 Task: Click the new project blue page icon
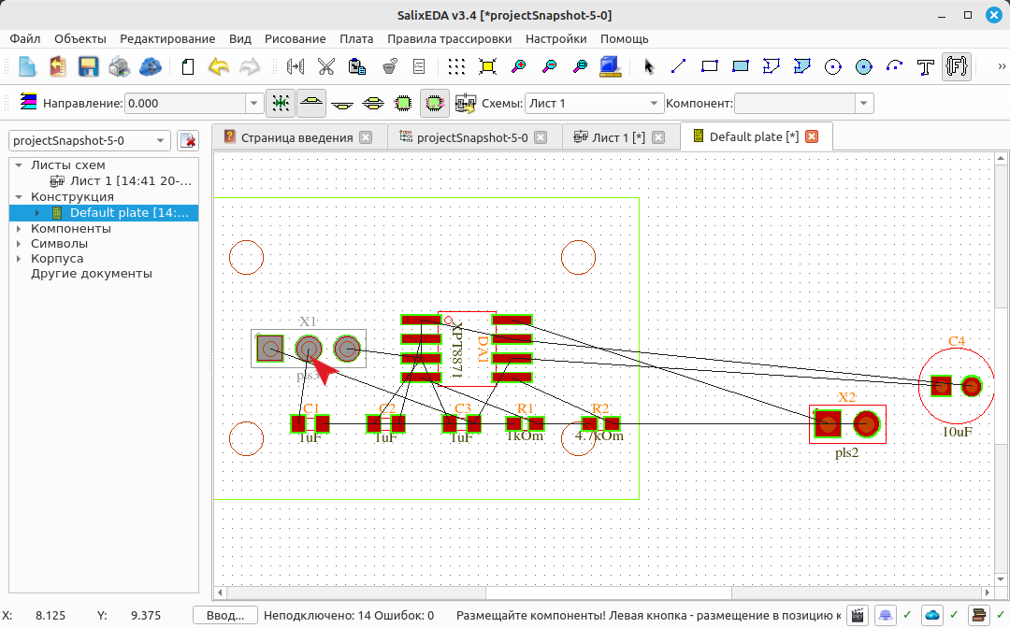tap(26, 66)
